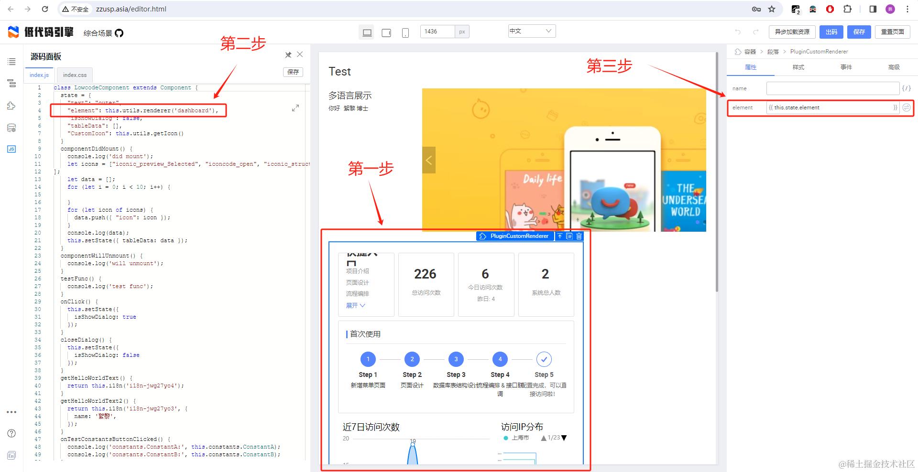Open the JS source panel icon
The width and height of the screenshot is (918, 472).
(11, 149)
